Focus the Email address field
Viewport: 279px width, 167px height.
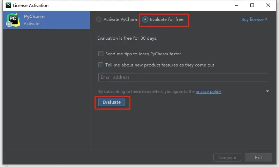click(183, 77)
